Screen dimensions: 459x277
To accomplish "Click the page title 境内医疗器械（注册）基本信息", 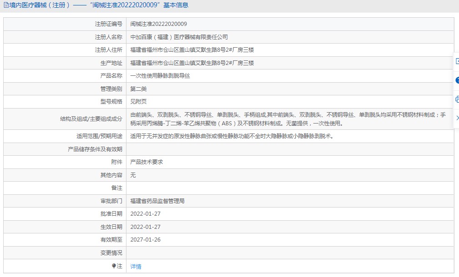I will [99, 5].
